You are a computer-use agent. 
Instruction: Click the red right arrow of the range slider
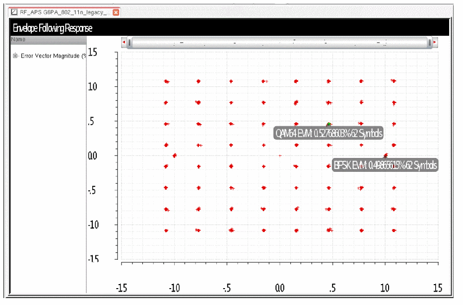coord(435,42)
